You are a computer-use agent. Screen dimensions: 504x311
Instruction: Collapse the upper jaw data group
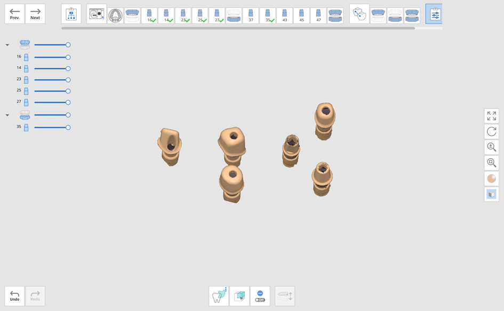pyautogui.click(x=7, y=45)
